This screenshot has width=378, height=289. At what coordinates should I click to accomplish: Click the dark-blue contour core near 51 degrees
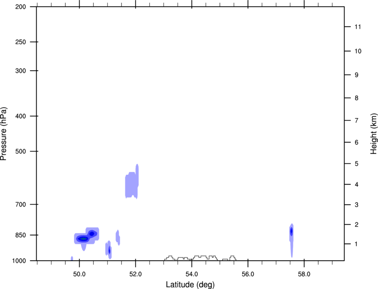pos(109,250)
